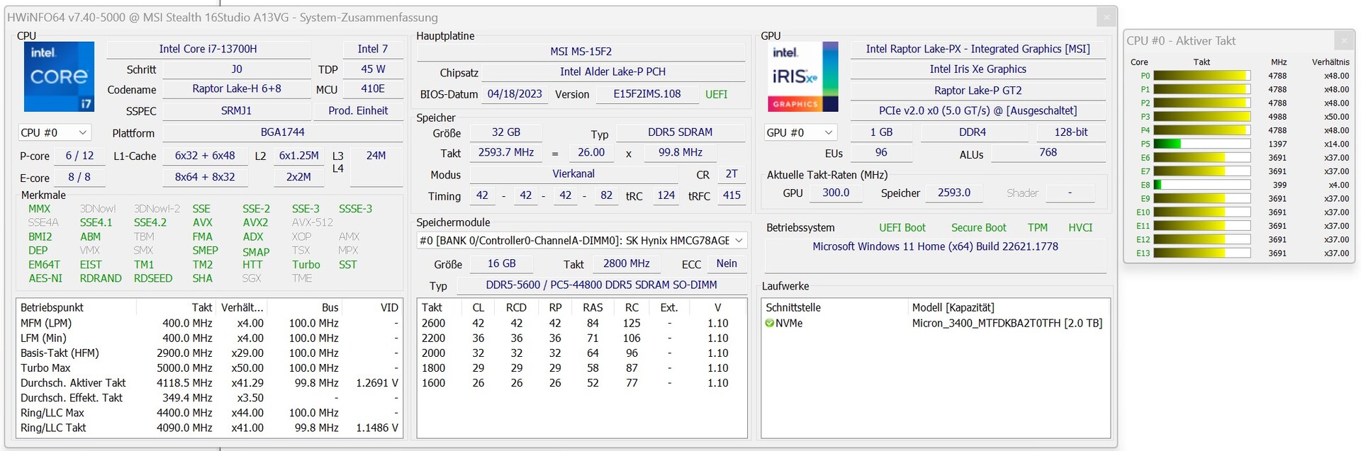Click the green NVMe status icon
The width and height of the screenshot is (1361, 451).
(x=770, y=324)
